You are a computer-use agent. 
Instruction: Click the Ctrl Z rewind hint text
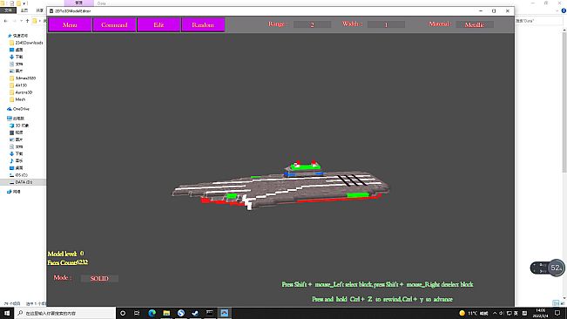coord(382,299)
